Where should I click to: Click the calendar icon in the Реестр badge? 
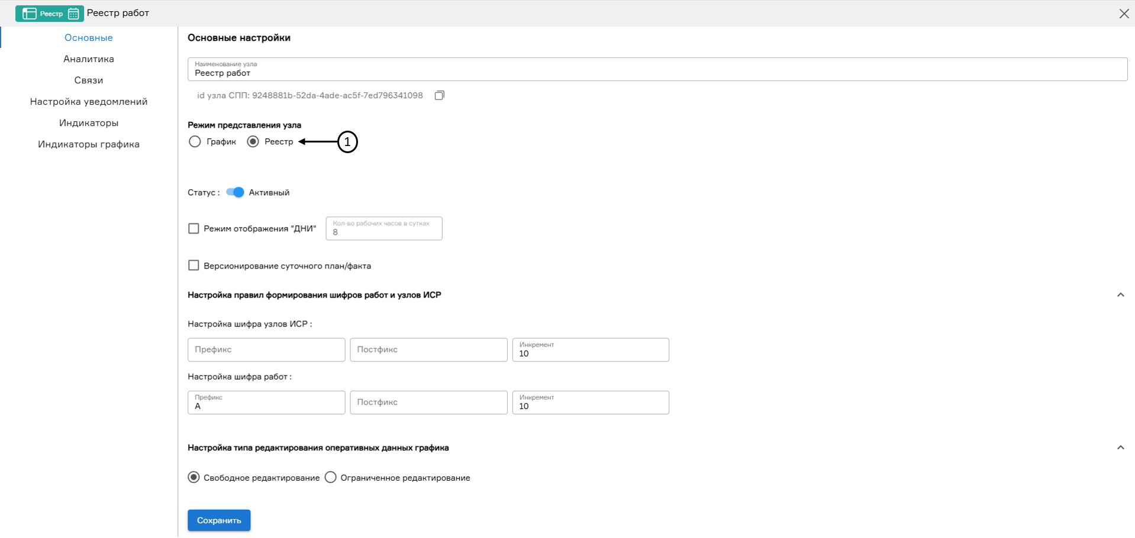tap(72, 13)
